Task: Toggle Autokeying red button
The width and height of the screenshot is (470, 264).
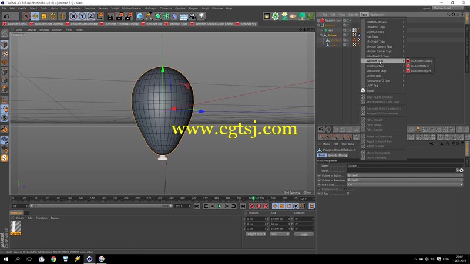Action: click(x=259, y=207)
